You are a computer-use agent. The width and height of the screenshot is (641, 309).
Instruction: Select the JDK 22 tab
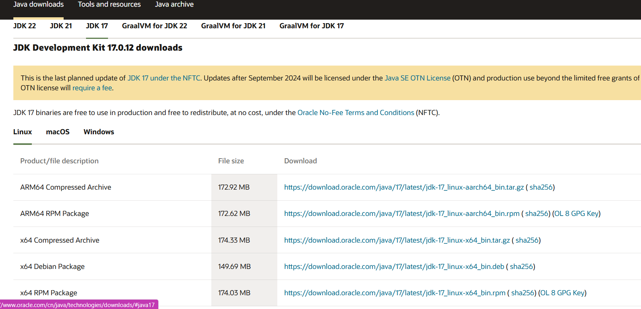tap(25, 26)
